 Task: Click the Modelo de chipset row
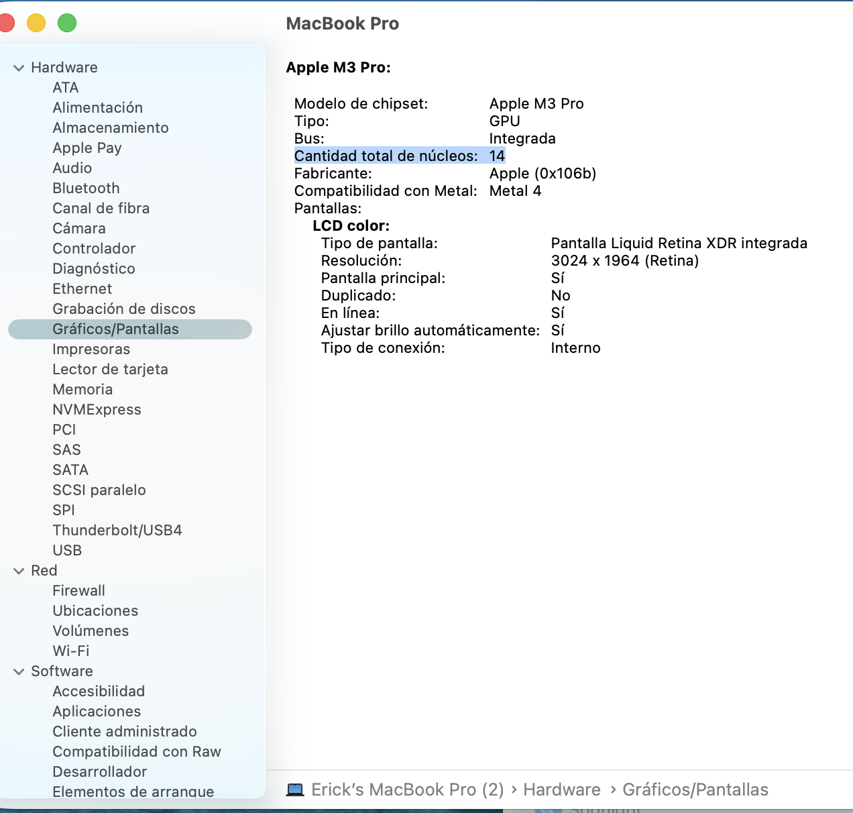[x=439, y=104]
